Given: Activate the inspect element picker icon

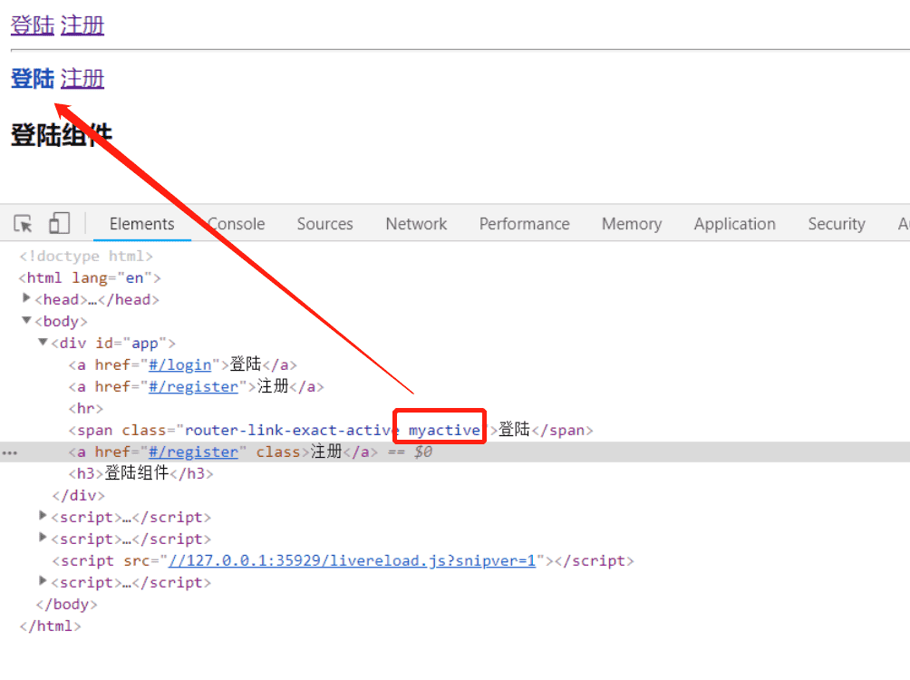Looking at the screenshot, I should click(24, 224).
